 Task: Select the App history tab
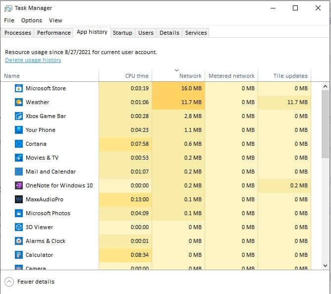click(x=92, y=32)
